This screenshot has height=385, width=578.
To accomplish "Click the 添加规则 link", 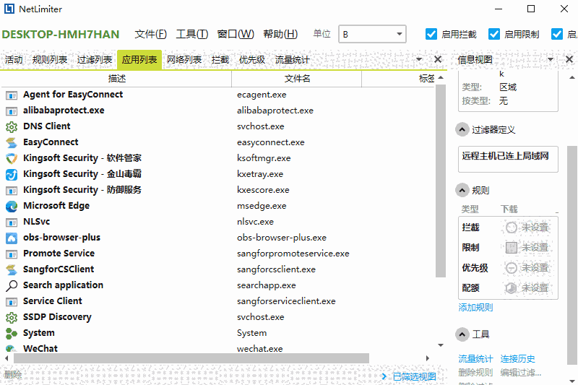I will pyautogui.click(x=475, y=307).
